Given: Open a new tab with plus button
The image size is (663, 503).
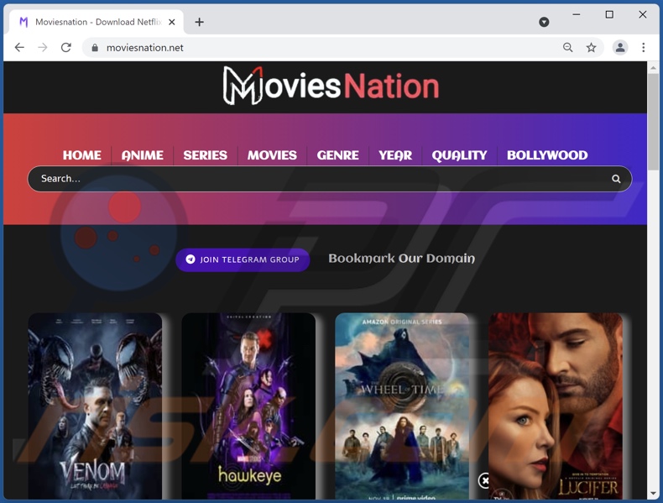Looking at the screenshot, I should point(199,22).
